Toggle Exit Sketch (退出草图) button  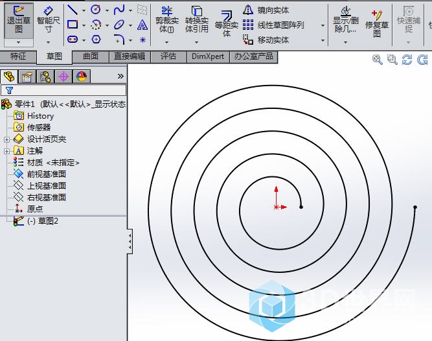point(18,20)
